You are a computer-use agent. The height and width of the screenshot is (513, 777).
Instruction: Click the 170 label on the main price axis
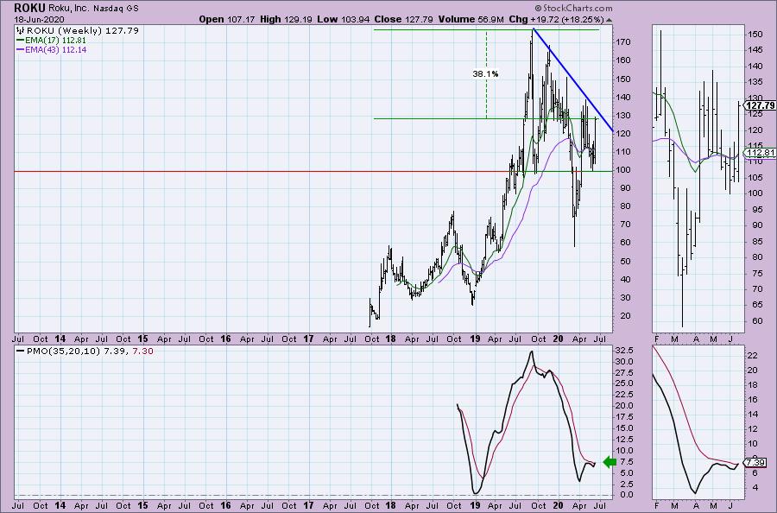point(624,42)
